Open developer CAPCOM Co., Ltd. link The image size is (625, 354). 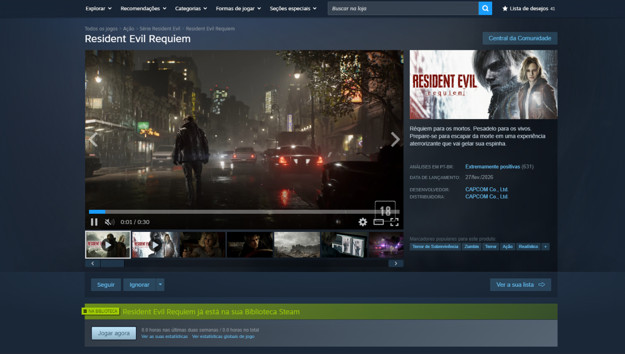pyautogui.click(x=487, y=190)
